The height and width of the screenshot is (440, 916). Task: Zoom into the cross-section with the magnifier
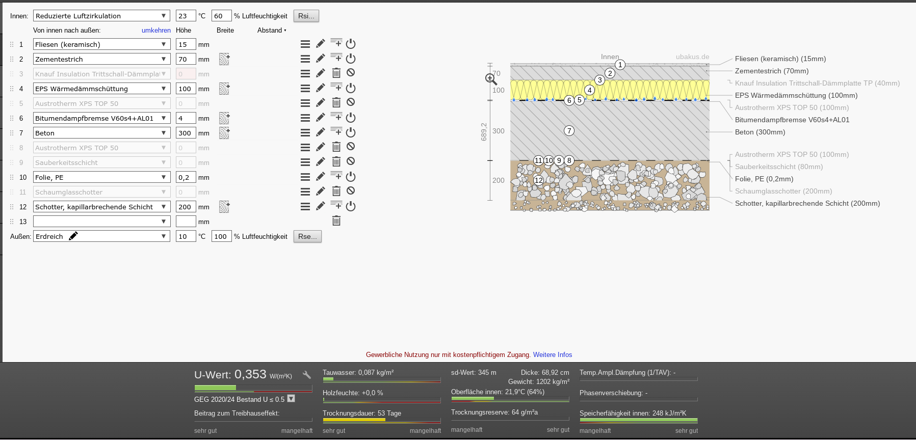pyautogui.click(x=491, y=79)
